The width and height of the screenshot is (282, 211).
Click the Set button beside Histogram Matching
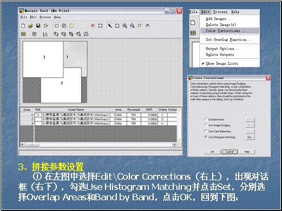(x=250, y=137)
